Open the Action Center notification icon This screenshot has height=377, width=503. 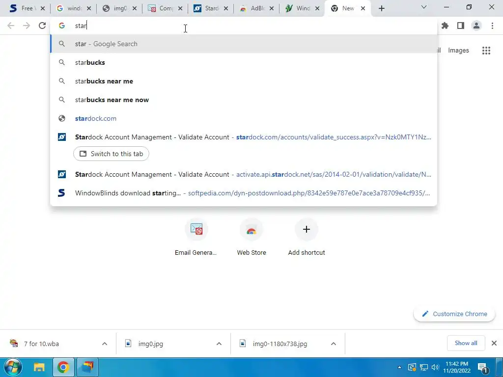point(483,367)
